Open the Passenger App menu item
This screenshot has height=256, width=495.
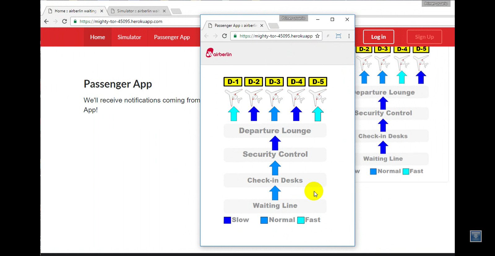click(x=172, y=37)
